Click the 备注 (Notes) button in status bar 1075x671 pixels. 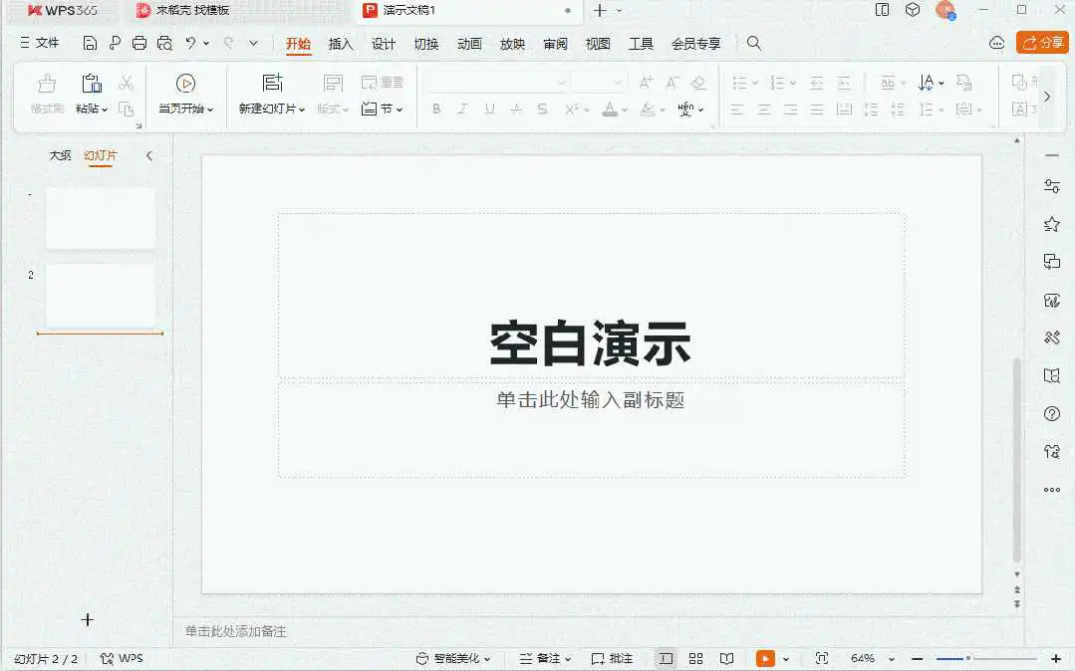(544, 658)
